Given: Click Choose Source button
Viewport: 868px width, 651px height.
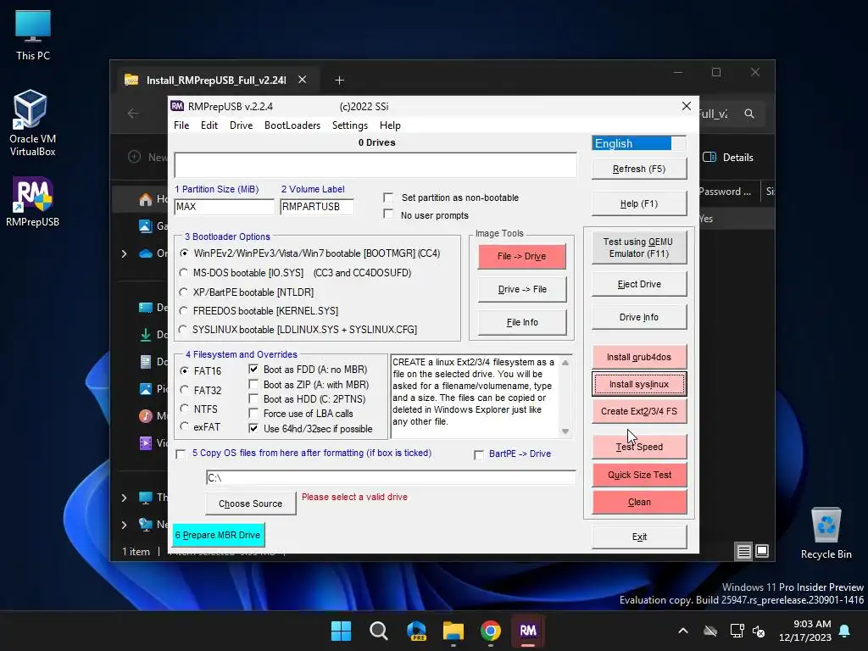Looking at the screenshot, I should [x=250, y=504].
